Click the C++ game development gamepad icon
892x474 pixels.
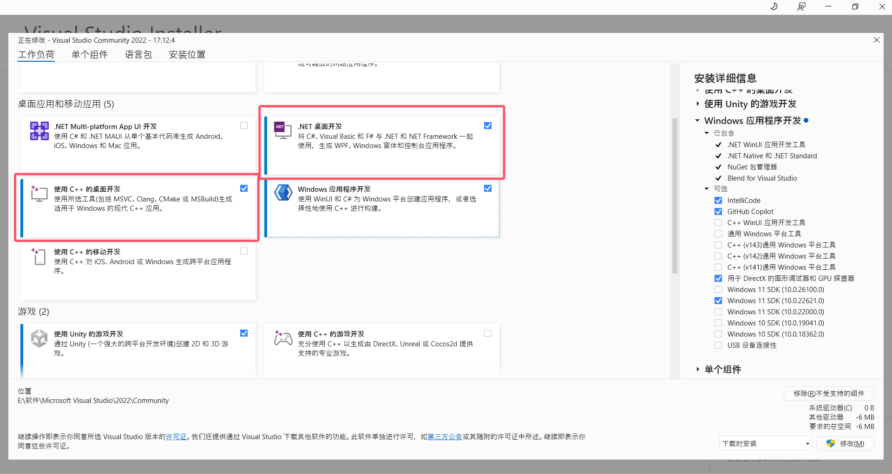click(x=283, y=338)
